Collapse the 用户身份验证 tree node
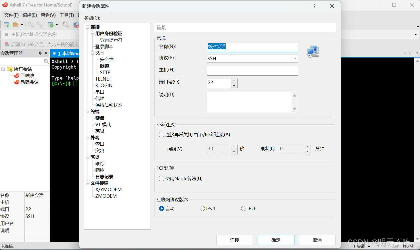 [x=92, y=34]
